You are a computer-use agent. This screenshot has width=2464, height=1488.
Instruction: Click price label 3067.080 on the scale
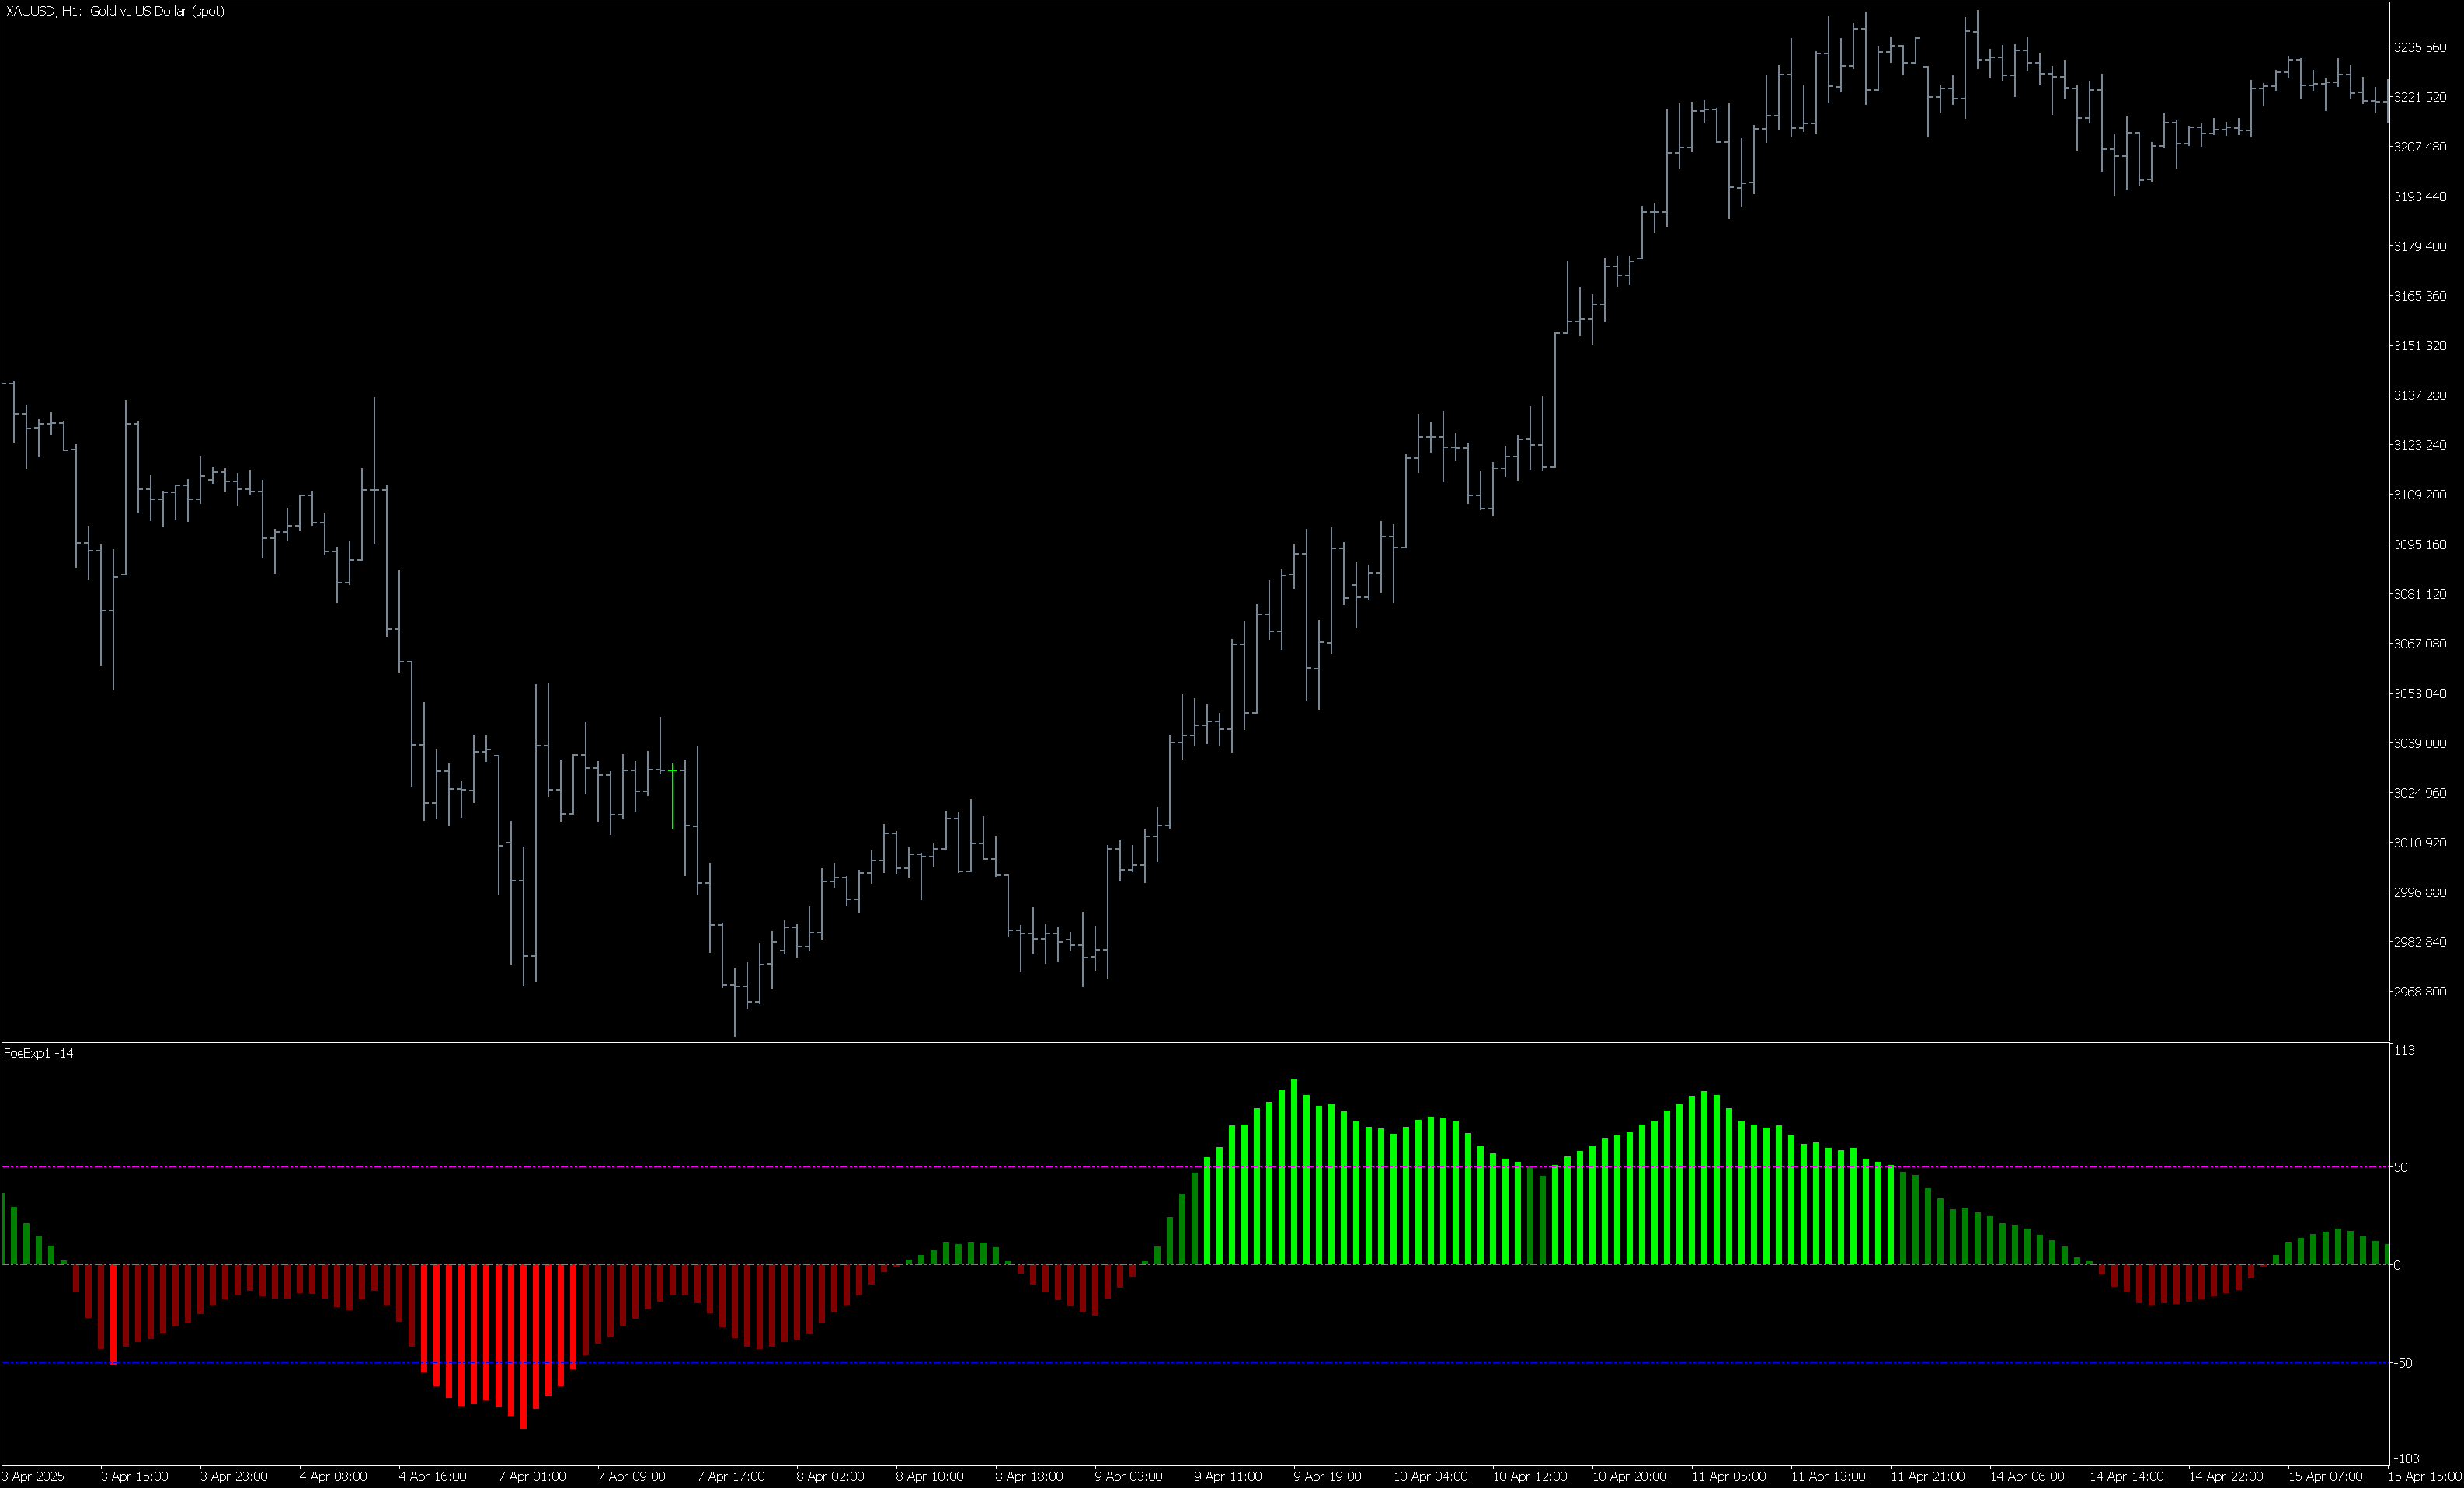click(x=2419, y=644)
